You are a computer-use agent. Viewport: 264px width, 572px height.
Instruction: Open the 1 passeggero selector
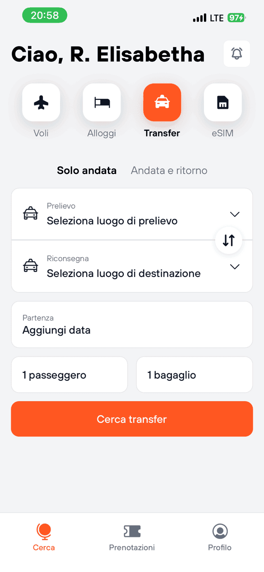tap(69, 375)
